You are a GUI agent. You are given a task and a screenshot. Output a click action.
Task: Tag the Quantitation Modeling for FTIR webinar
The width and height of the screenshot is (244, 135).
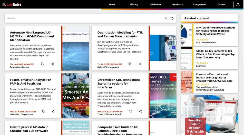130,64
